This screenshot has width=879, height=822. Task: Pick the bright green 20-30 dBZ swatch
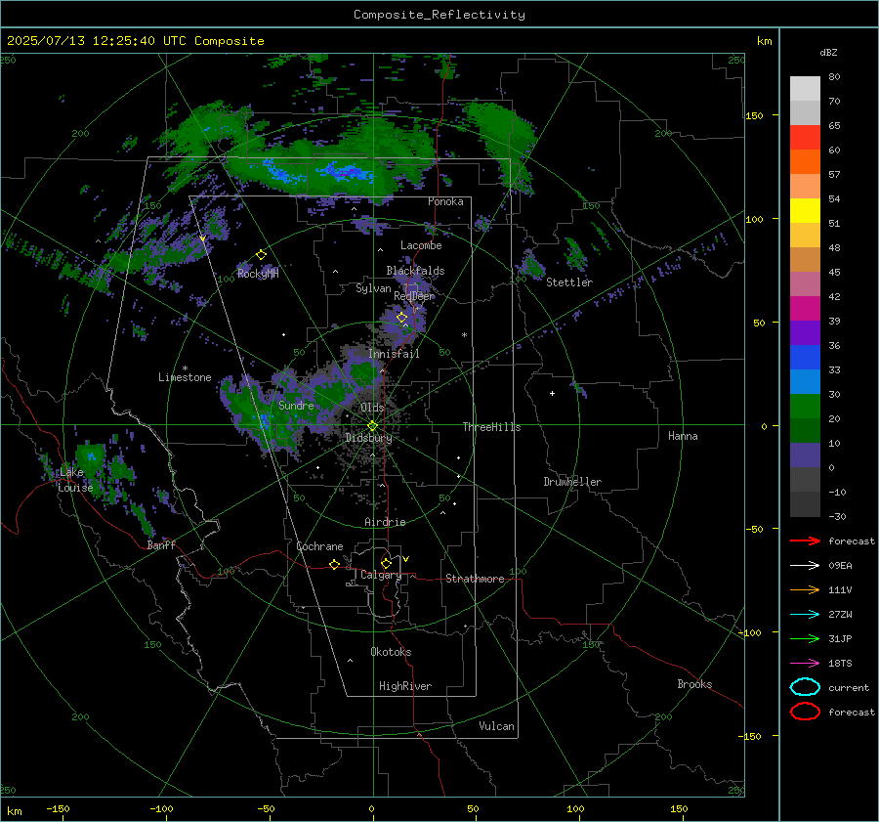(805, 407)
